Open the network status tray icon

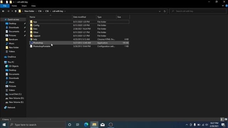coord(203,125)
